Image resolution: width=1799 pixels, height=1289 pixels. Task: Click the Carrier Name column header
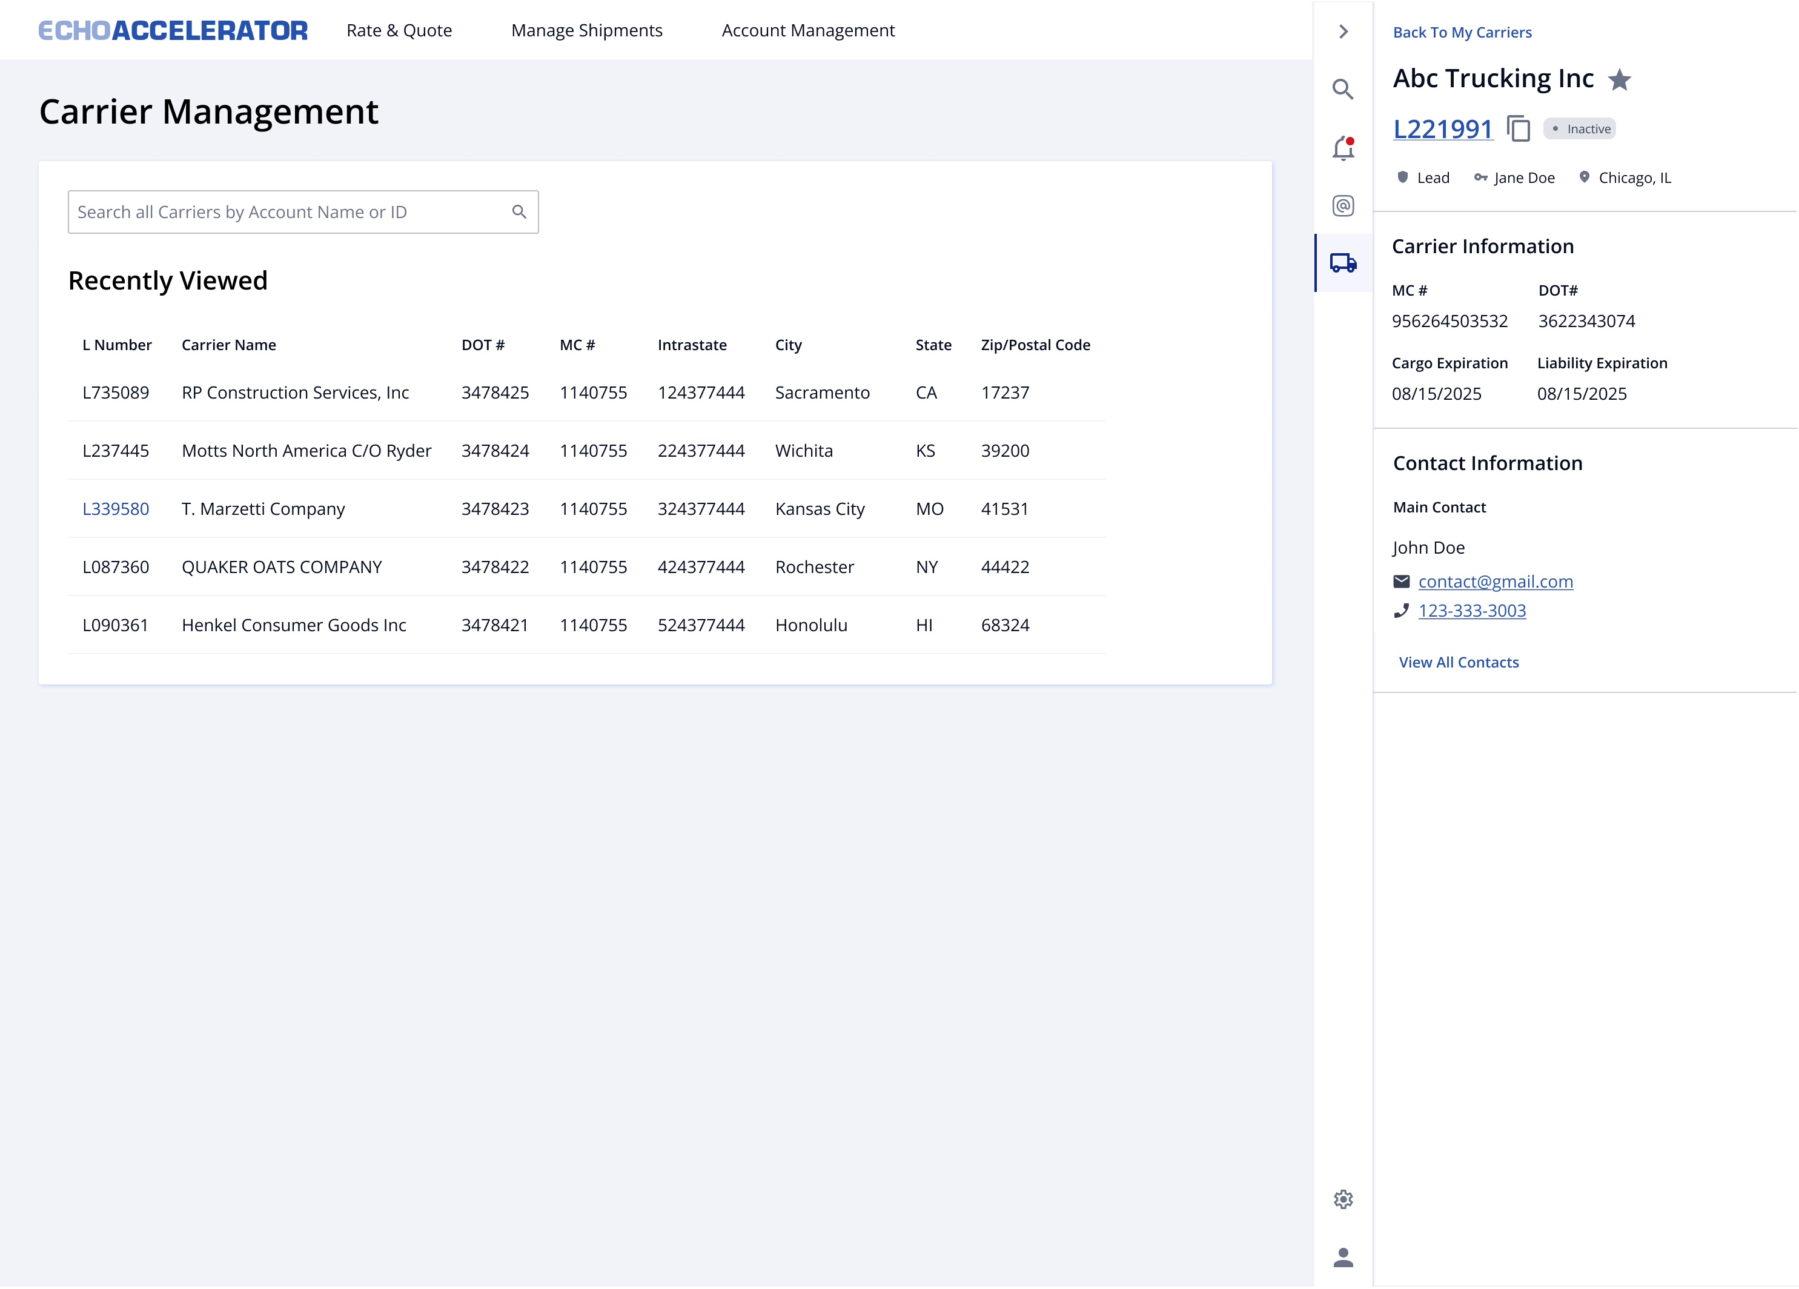(228, 345)
